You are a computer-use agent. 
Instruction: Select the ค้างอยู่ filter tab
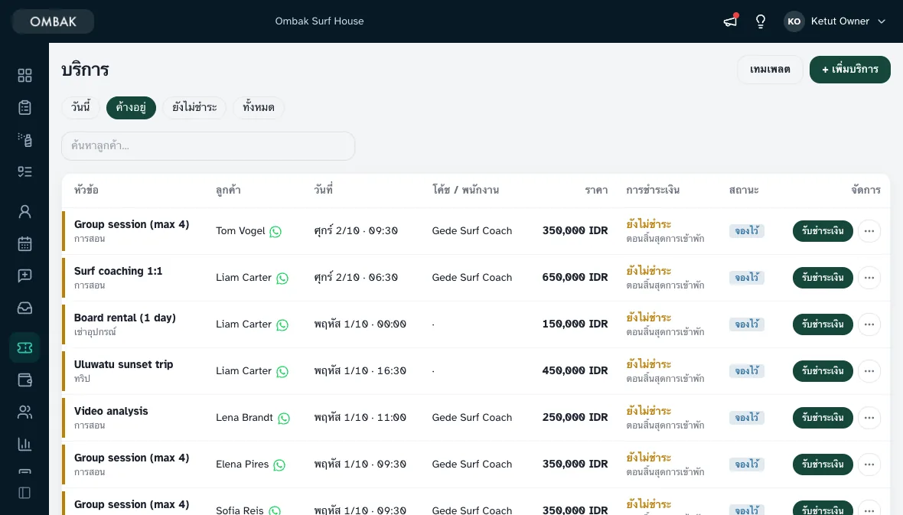pyautogui.click(x=131, y=108)
